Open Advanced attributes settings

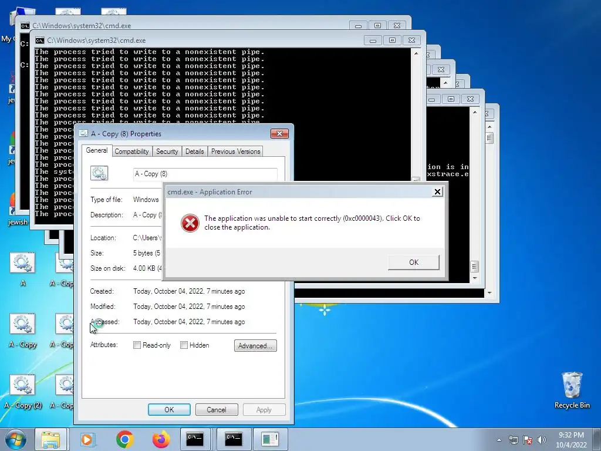click(x=255, y=345)
